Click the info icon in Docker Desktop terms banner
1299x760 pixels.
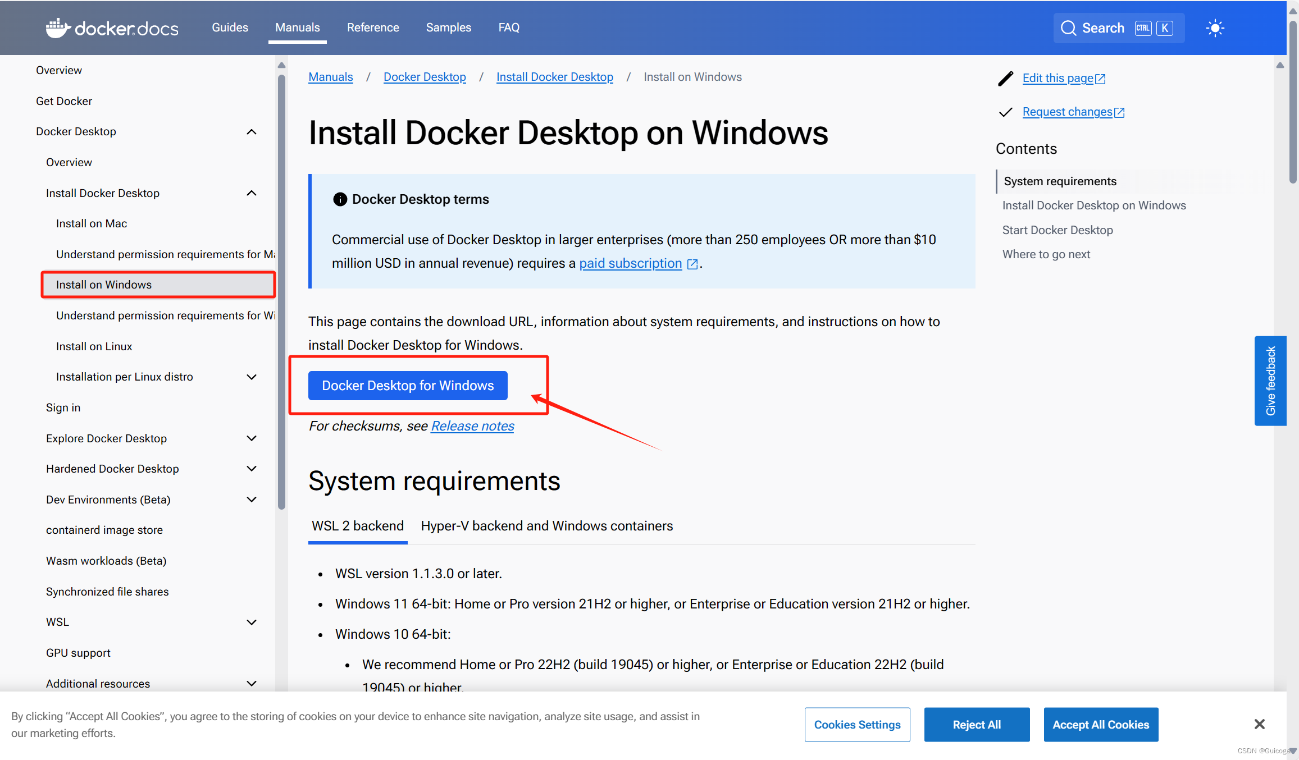[340, 199]
